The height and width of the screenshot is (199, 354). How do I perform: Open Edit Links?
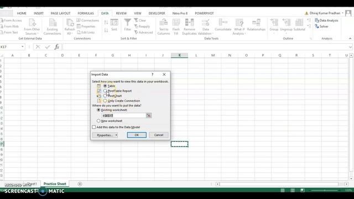point(86,33)
